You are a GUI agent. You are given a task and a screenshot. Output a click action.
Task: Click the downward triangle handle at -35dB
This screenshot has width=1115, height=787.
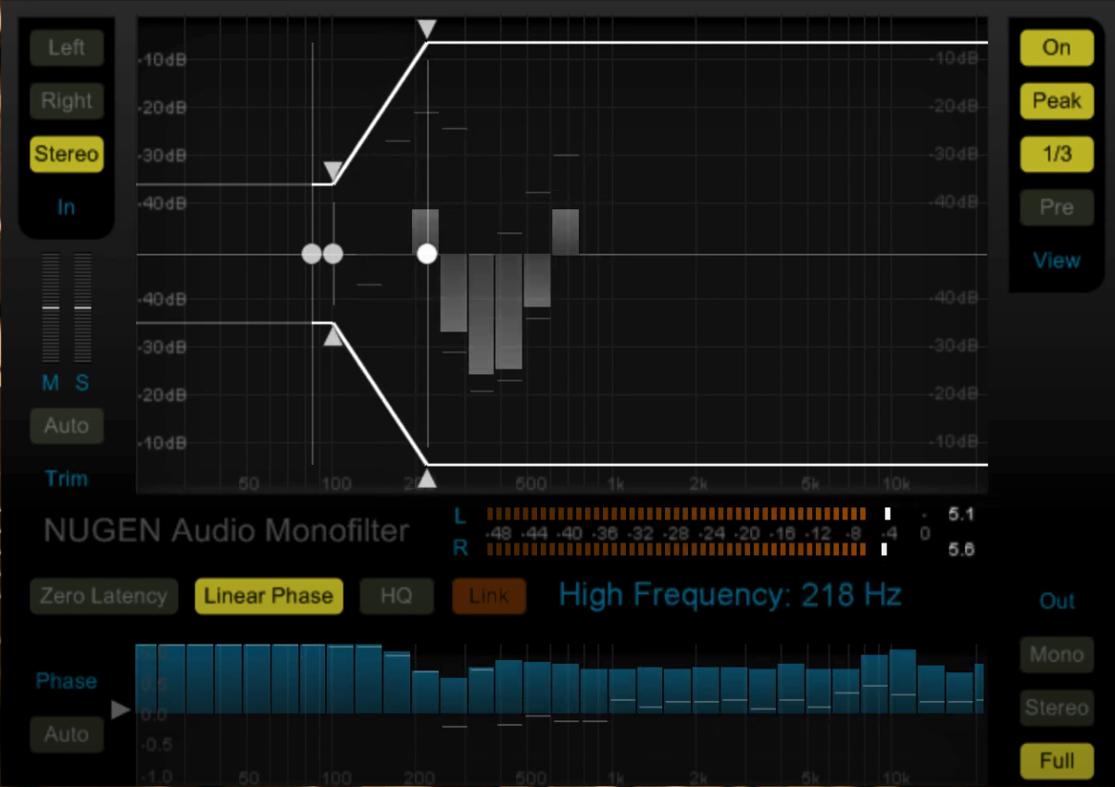[333, 171]
